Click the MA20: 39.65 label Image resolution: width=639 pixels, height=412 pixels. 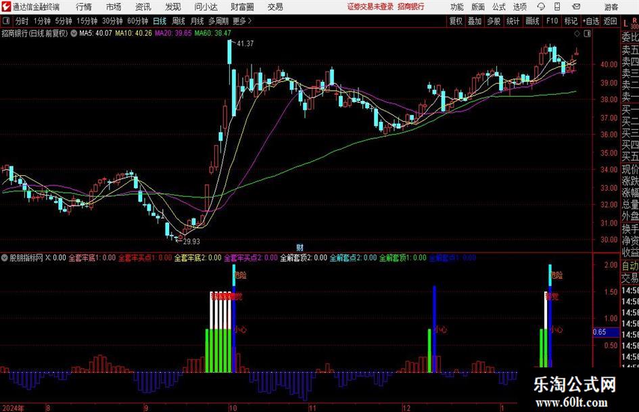tap(173, 33)
